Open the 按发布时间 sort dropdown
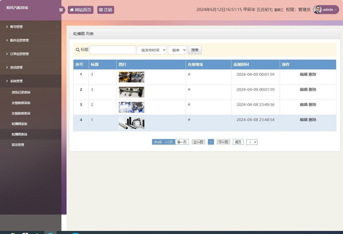 [x=152, y=50]
